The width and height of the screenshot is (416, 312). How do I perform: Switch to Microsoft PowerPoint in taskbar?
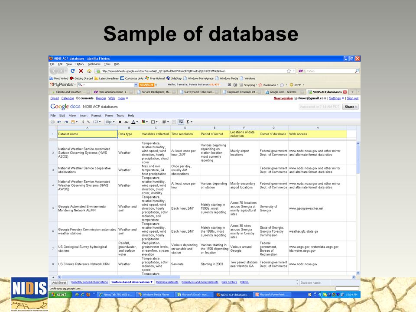pos(272,295)
